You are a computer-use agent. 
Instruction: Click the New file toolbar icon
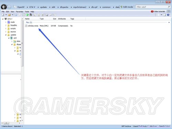click(x=3, y=15)
